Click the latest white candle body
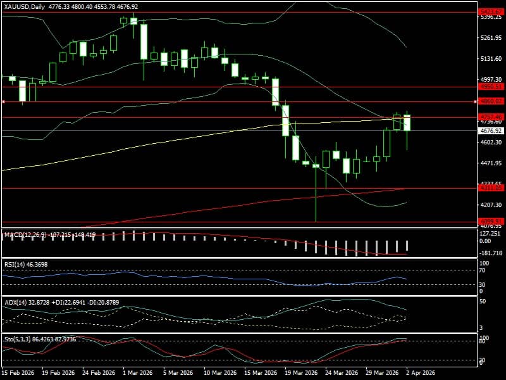This screenshot has height=380, width=506. [407, 123]
